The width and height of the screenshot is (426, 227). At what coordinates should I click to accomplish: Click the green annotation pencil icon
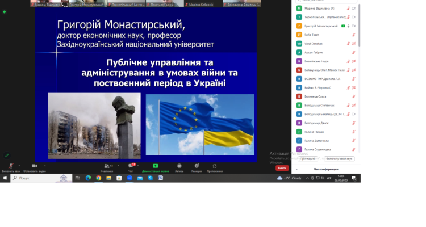click(7, 155)
